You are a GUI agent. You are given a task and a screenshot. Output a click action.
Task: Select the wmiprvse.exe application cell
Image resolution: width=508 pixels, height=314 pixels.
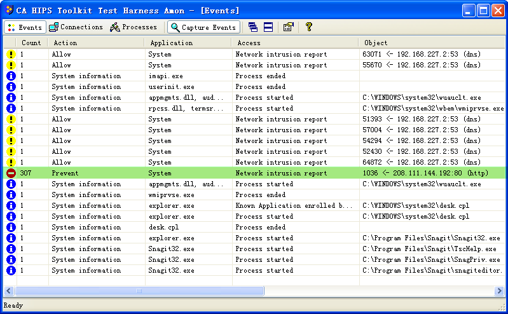click(172, 195)
